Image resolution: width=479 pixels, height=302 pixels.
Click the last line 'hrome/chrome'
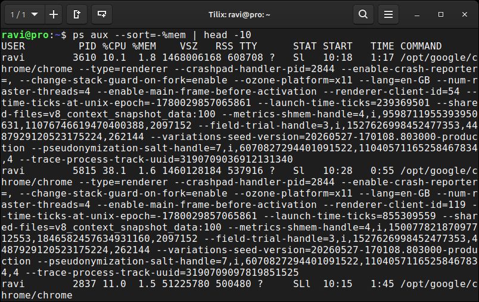point(37,295)
